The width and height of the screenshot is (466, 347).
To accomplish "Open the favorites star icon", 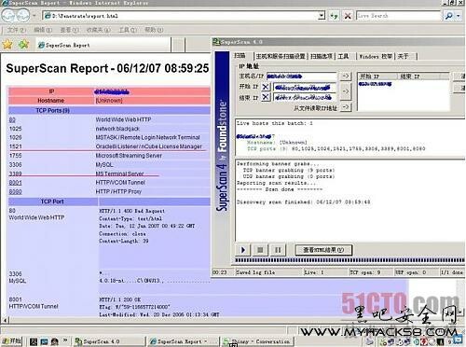I will (x=7, y=45).
